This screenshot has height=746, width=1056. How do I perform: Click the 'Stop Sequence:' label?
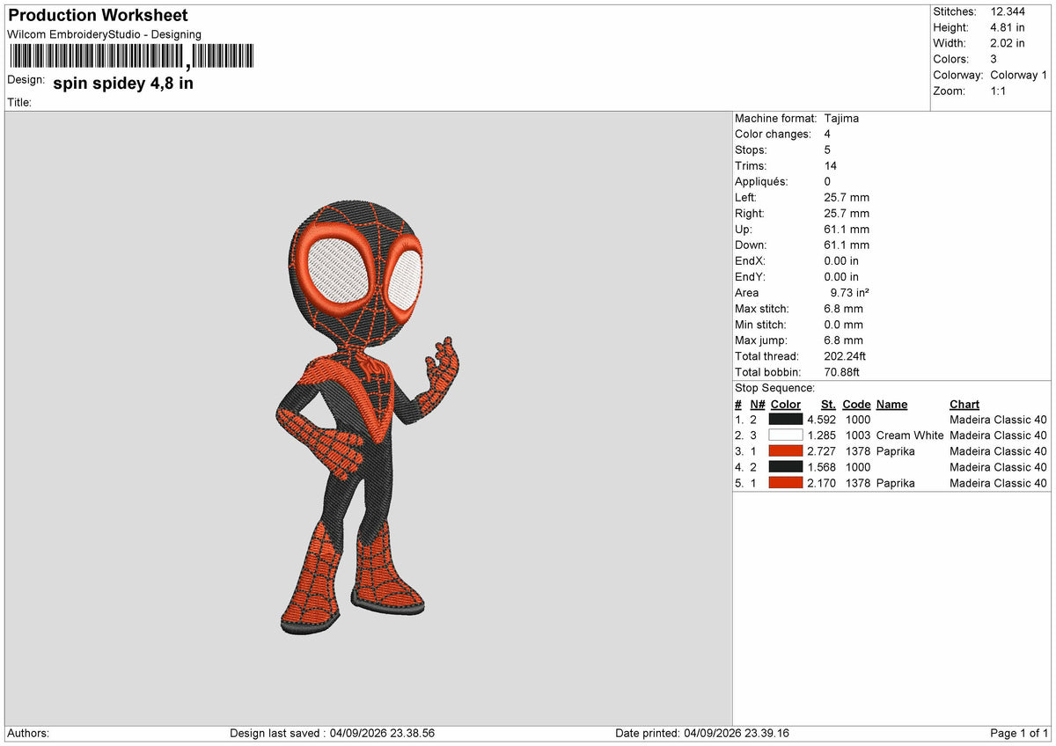(x=774, y=388)
